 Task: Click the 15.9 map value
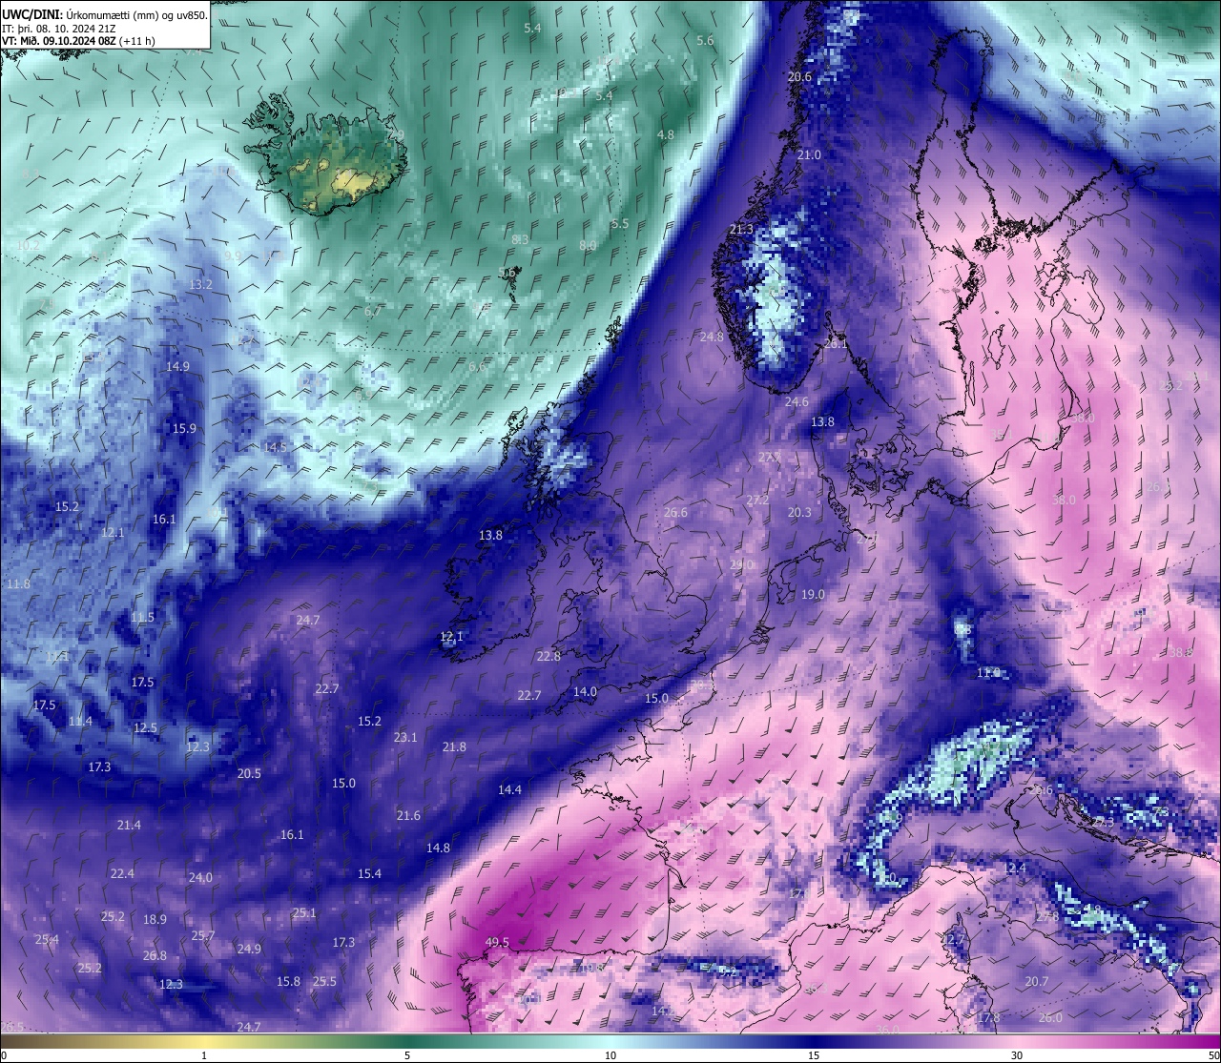(x=184, y=428)
